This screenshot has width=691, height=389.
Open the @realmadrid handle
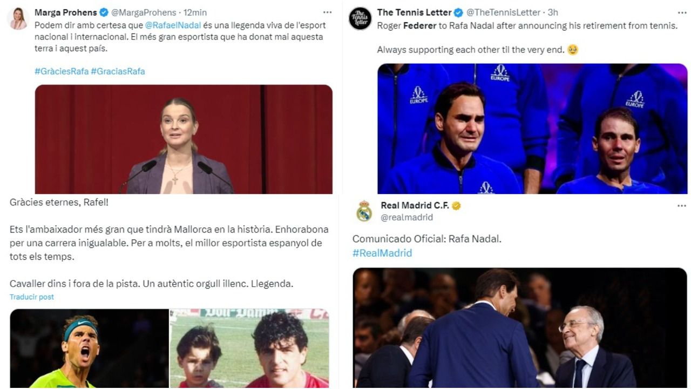pos(407,217)
